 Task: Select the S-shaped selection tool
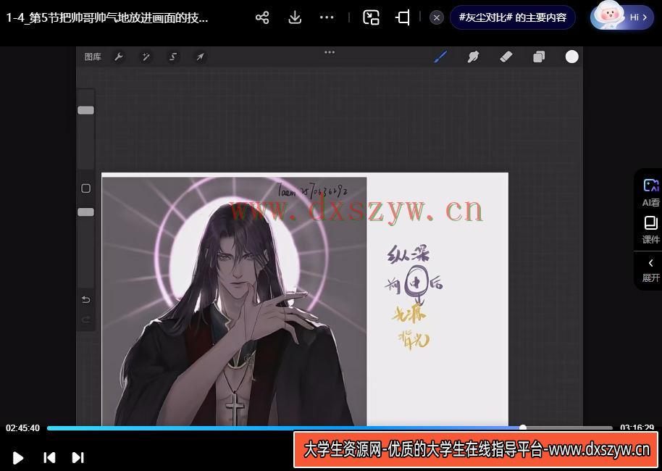tap(173, 57)
